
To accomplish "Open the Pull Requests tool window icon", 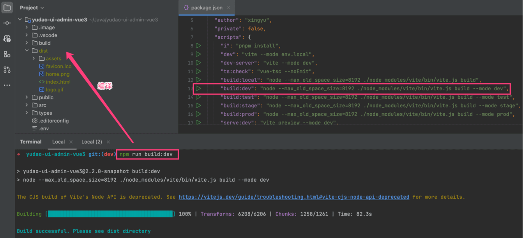I will point(7,70).
